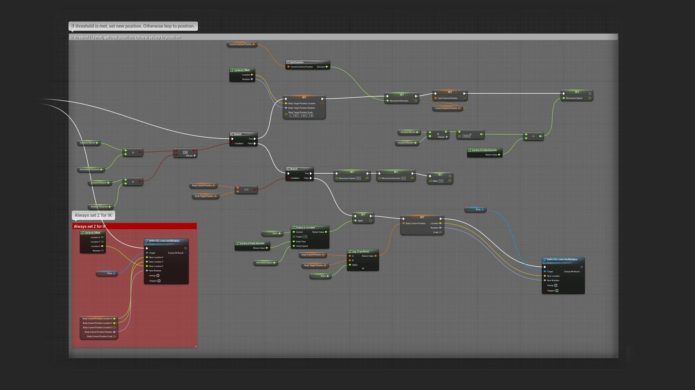This screenshot has width=695, height=390.
Task: Enable Teleport checkbox in red comment's SetWorldLocationAndRotation
Action: point(159,281)
